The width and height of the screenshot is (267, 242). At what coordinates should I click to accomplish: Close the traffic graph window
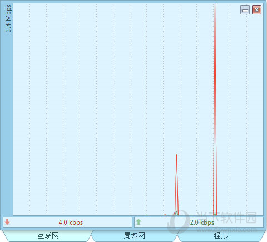click(256, 10)
